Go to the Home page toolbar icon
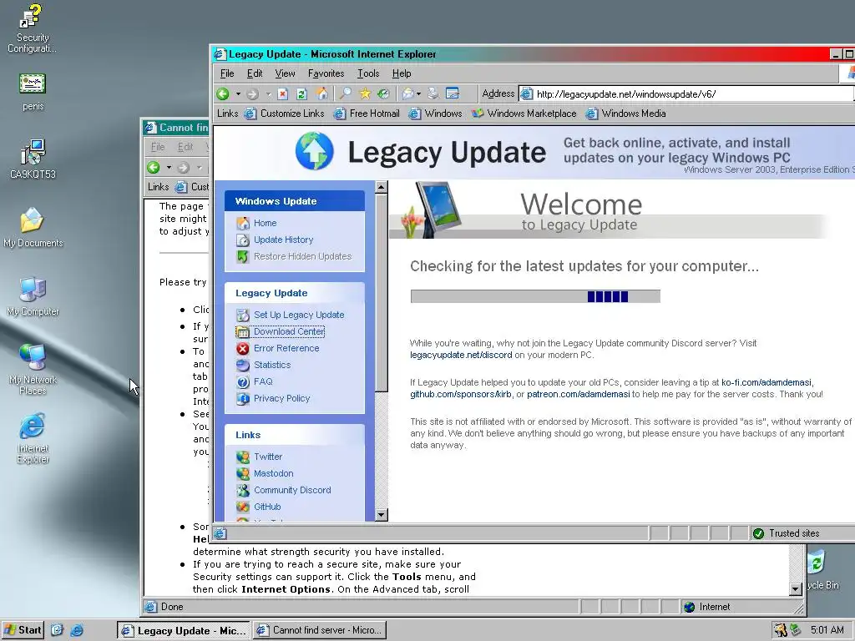This screenshot has width=855, height=641. coord(322,93)
